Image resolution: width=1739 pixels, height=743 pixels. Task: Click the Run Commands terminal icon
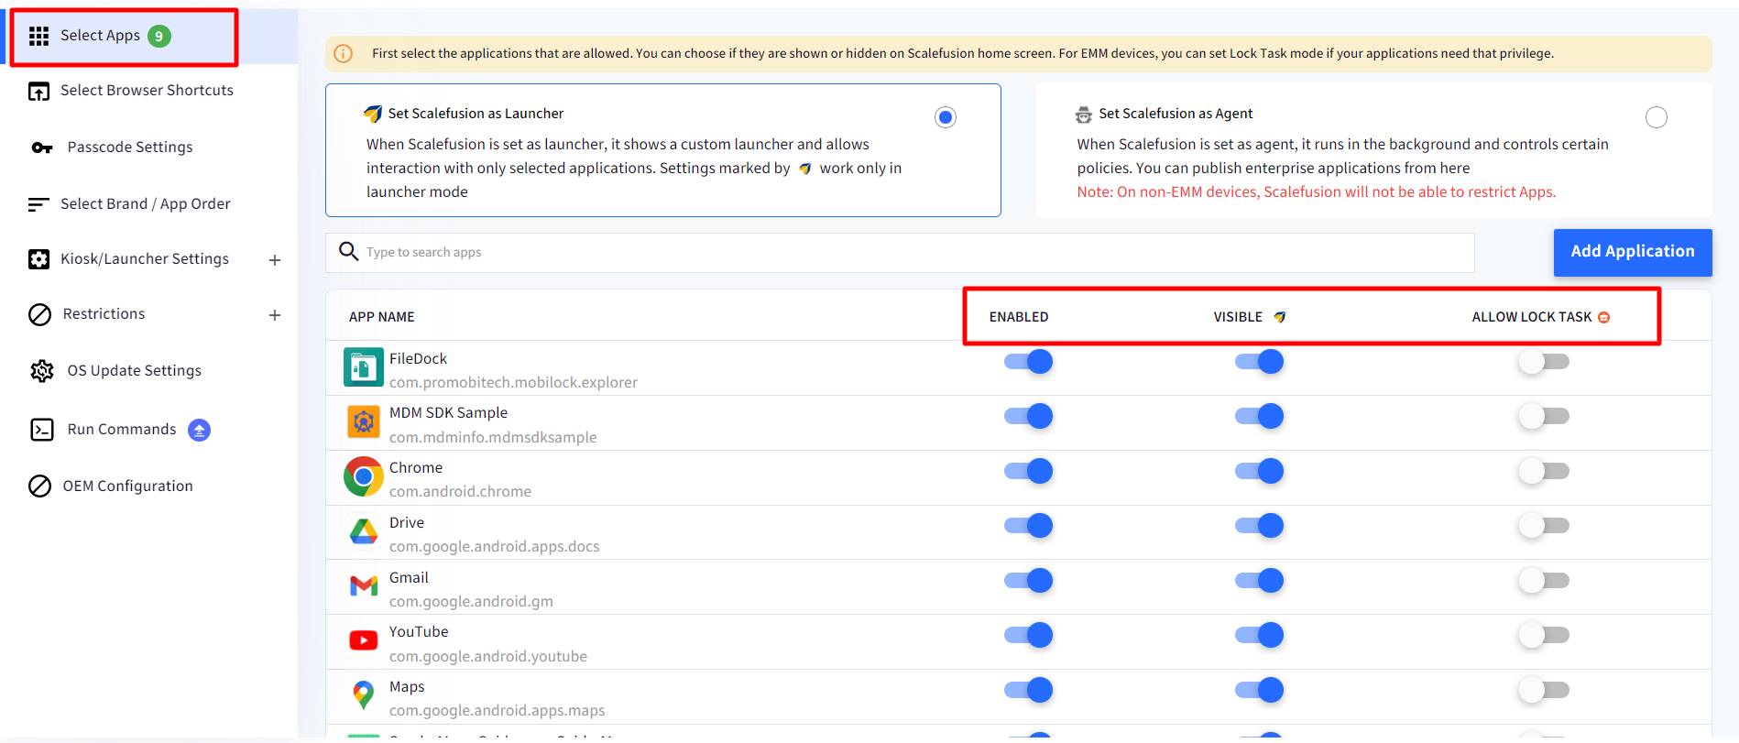coord(42,430)
